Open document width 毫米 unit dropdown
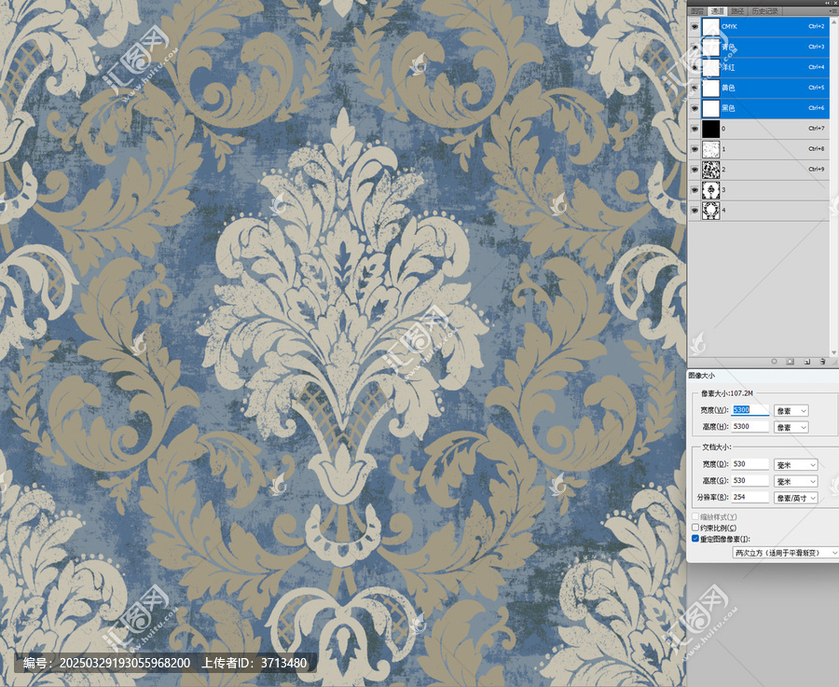The height and width of the screenshot is (687, 839). (796, 465)
